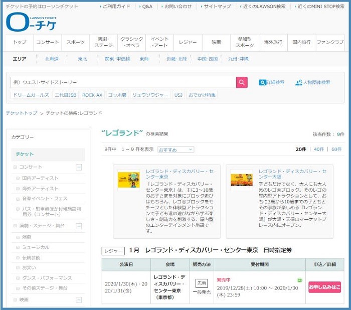This screenshot has width=351, height=310.
Task: Select the 近畿・北陸 area link
Action: pyautogui.click(x=177, y=59)
